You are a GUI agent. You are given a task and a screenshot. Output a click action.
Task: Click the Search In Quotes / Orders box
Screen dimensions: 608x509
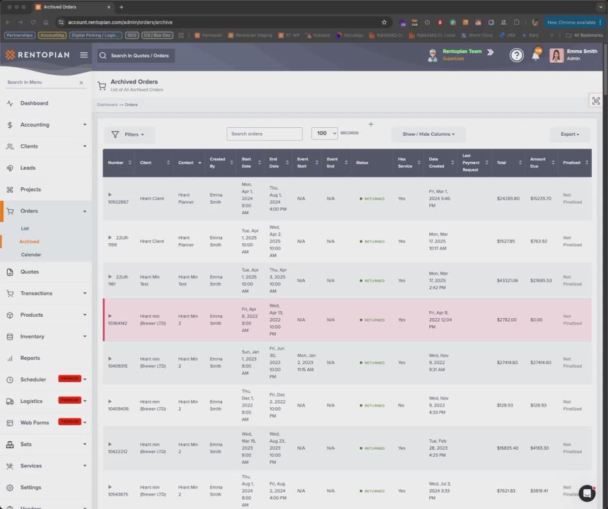[x=136, y=56]
